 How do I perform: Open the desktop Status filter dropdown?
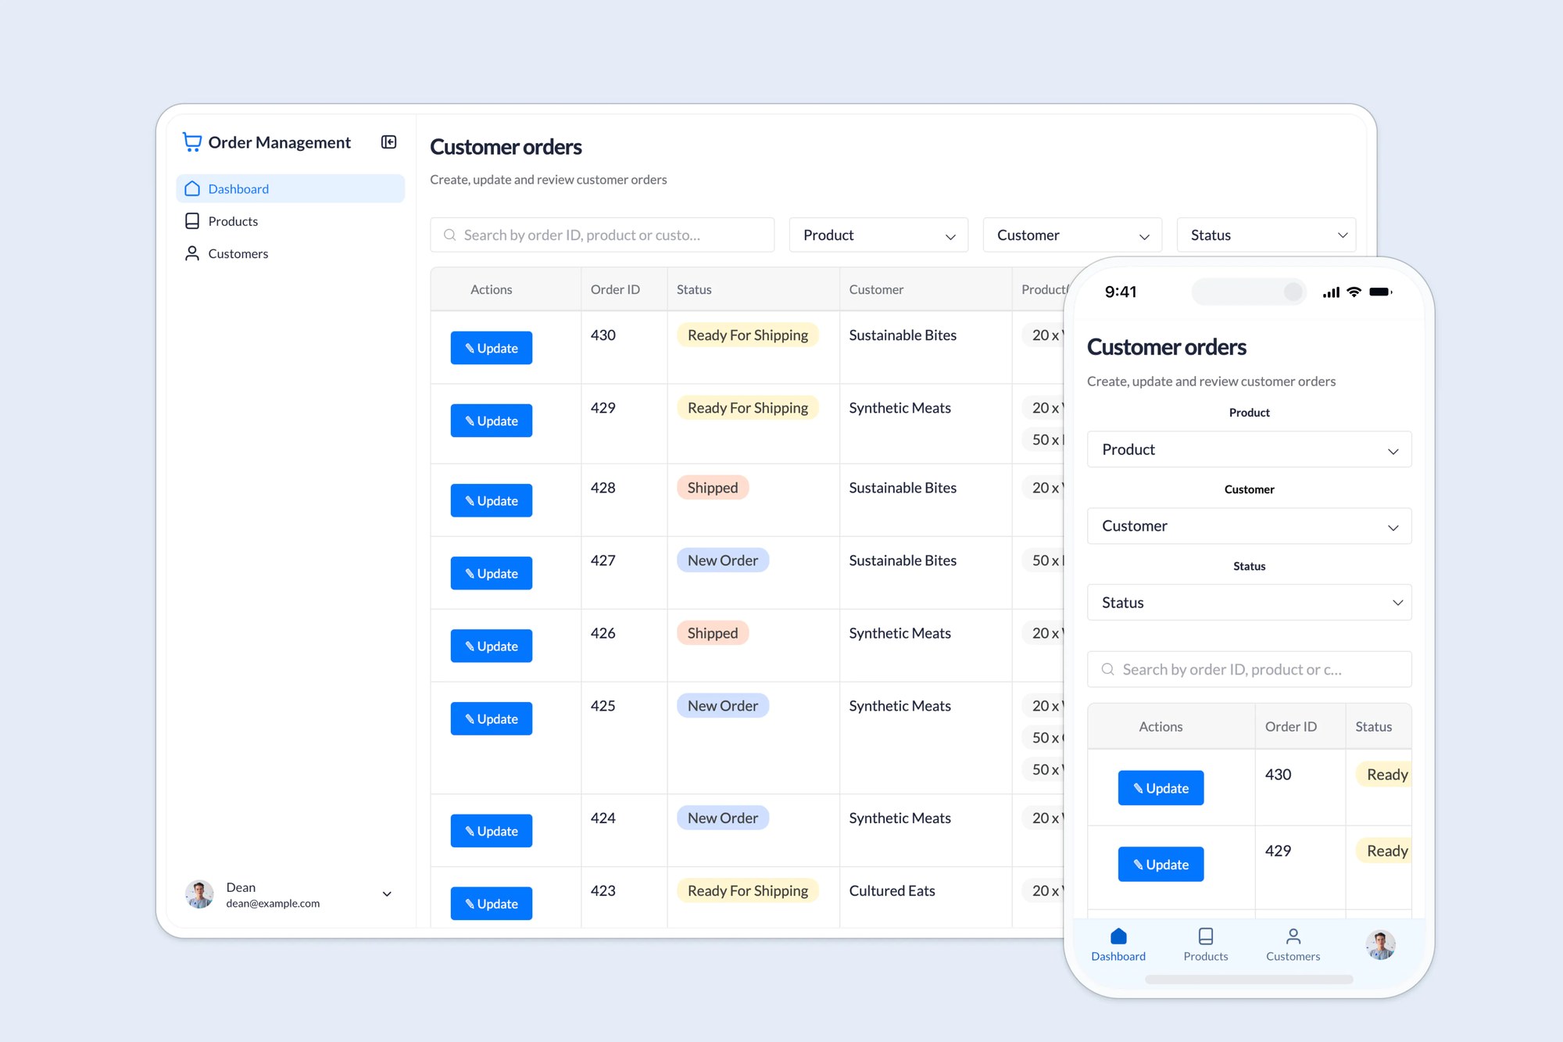1266,235
